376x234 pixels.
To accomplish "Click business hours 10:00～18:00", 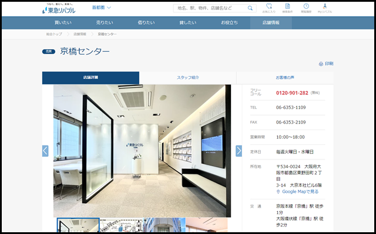I will coord(290,137).
